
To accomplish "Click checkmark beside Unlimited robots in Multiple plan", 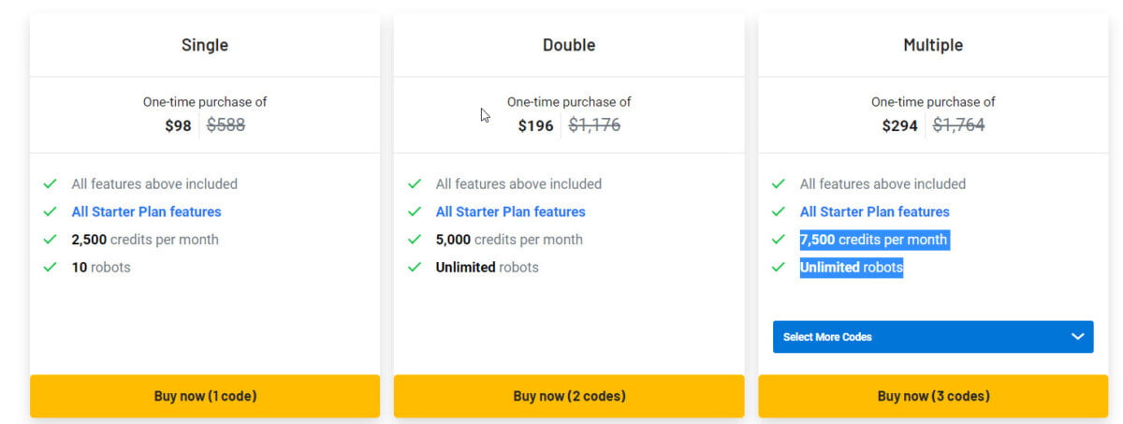I will [x=779, y=268].
